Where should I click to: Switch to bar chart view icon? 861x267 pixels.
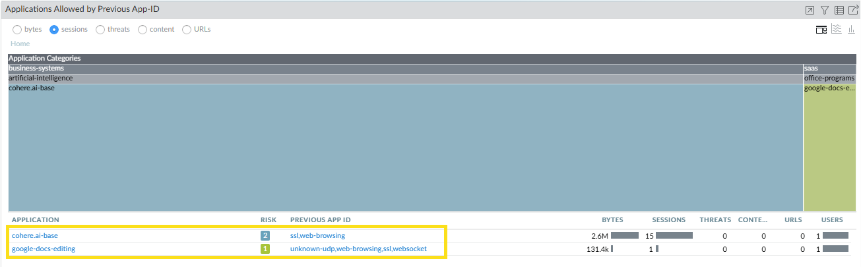coord(851,29)
